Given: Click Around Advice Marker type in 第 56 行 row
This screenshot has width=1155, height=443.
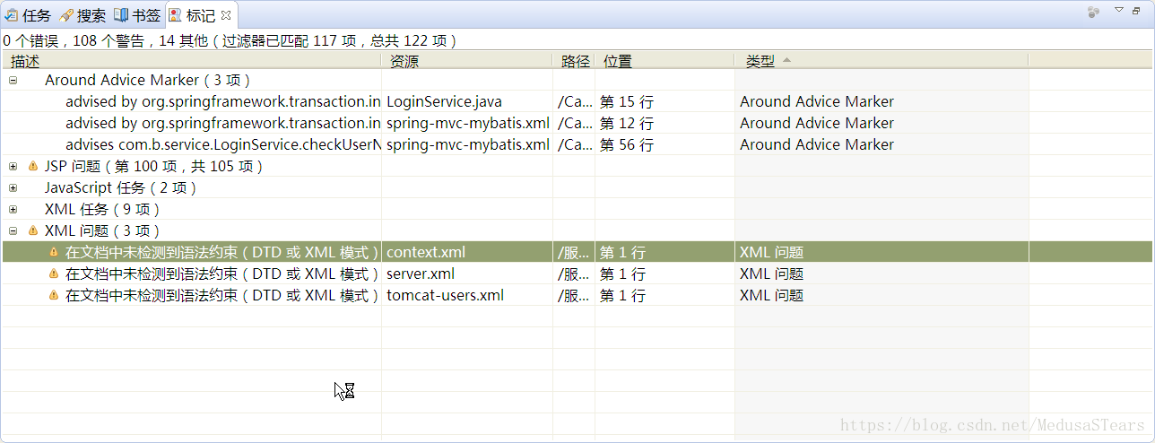Looking at the screenshot, I should tap(817, 144).
